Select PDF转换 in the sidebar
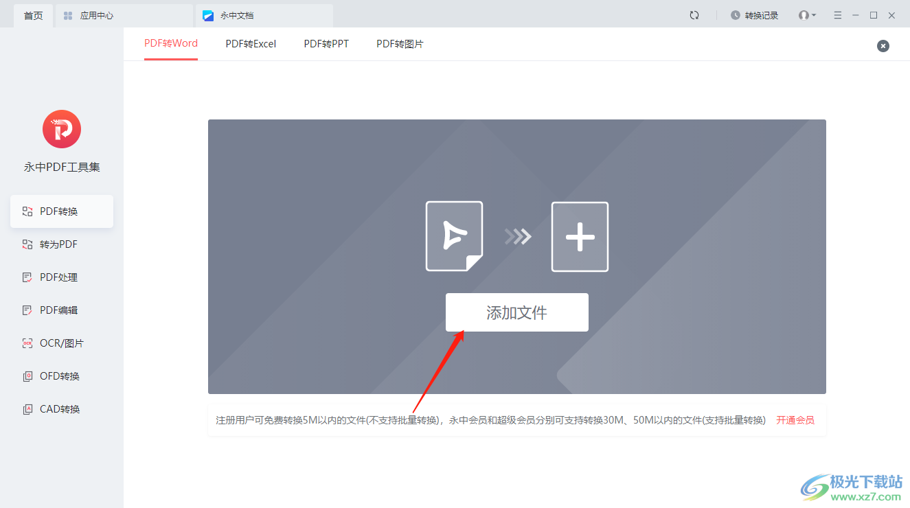The image size is (910, 508). (62, 211)
